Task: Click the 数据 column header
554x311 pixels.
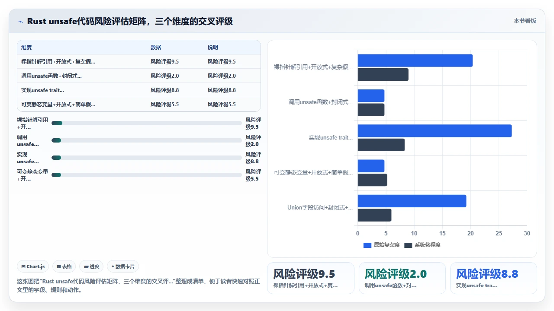Action: click(156, 48)
